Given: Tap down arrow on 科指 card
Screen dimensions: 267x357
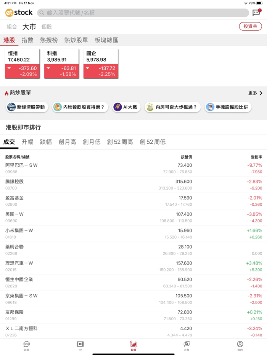Looking at the screenshot, I should [48, 68].
